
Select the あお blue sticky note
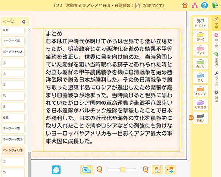(200, 77)
